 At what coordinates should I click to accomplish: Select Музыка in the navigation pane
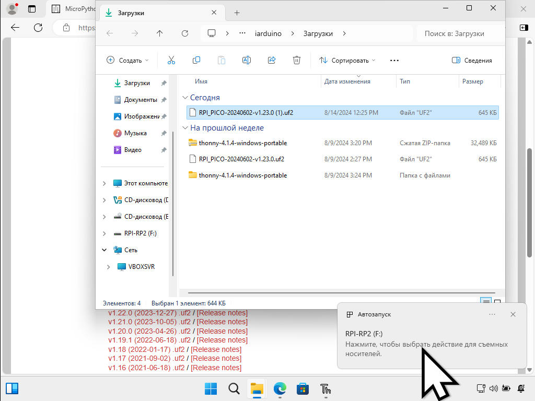135,133
